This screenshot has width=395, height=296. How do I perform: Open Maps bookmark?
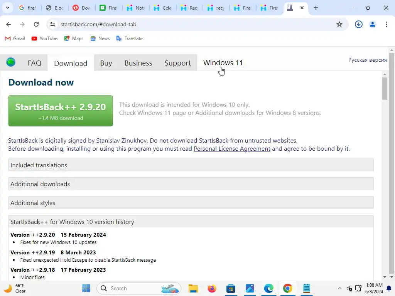[x=74, y=39]
